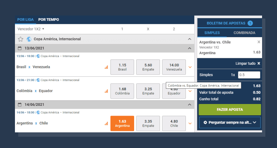The image size is (277, 148).
Task: Click Ganho total 0.82 value
Action: [x=257, y=99]
